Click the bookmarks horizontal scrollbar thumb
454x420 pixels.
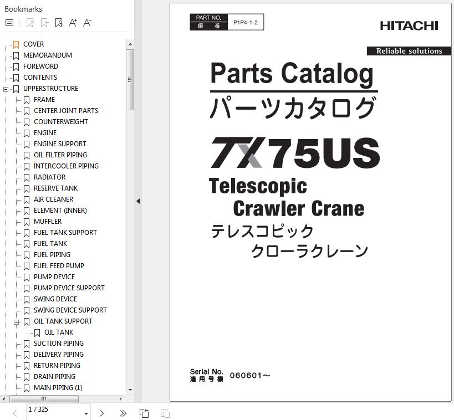click(44, 399)
